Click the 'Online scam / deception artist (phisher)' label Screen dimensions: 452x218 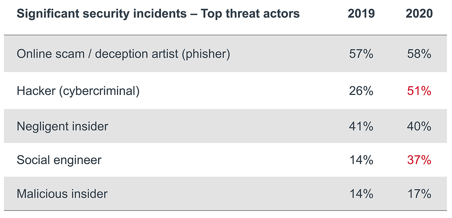pos(123,54)
